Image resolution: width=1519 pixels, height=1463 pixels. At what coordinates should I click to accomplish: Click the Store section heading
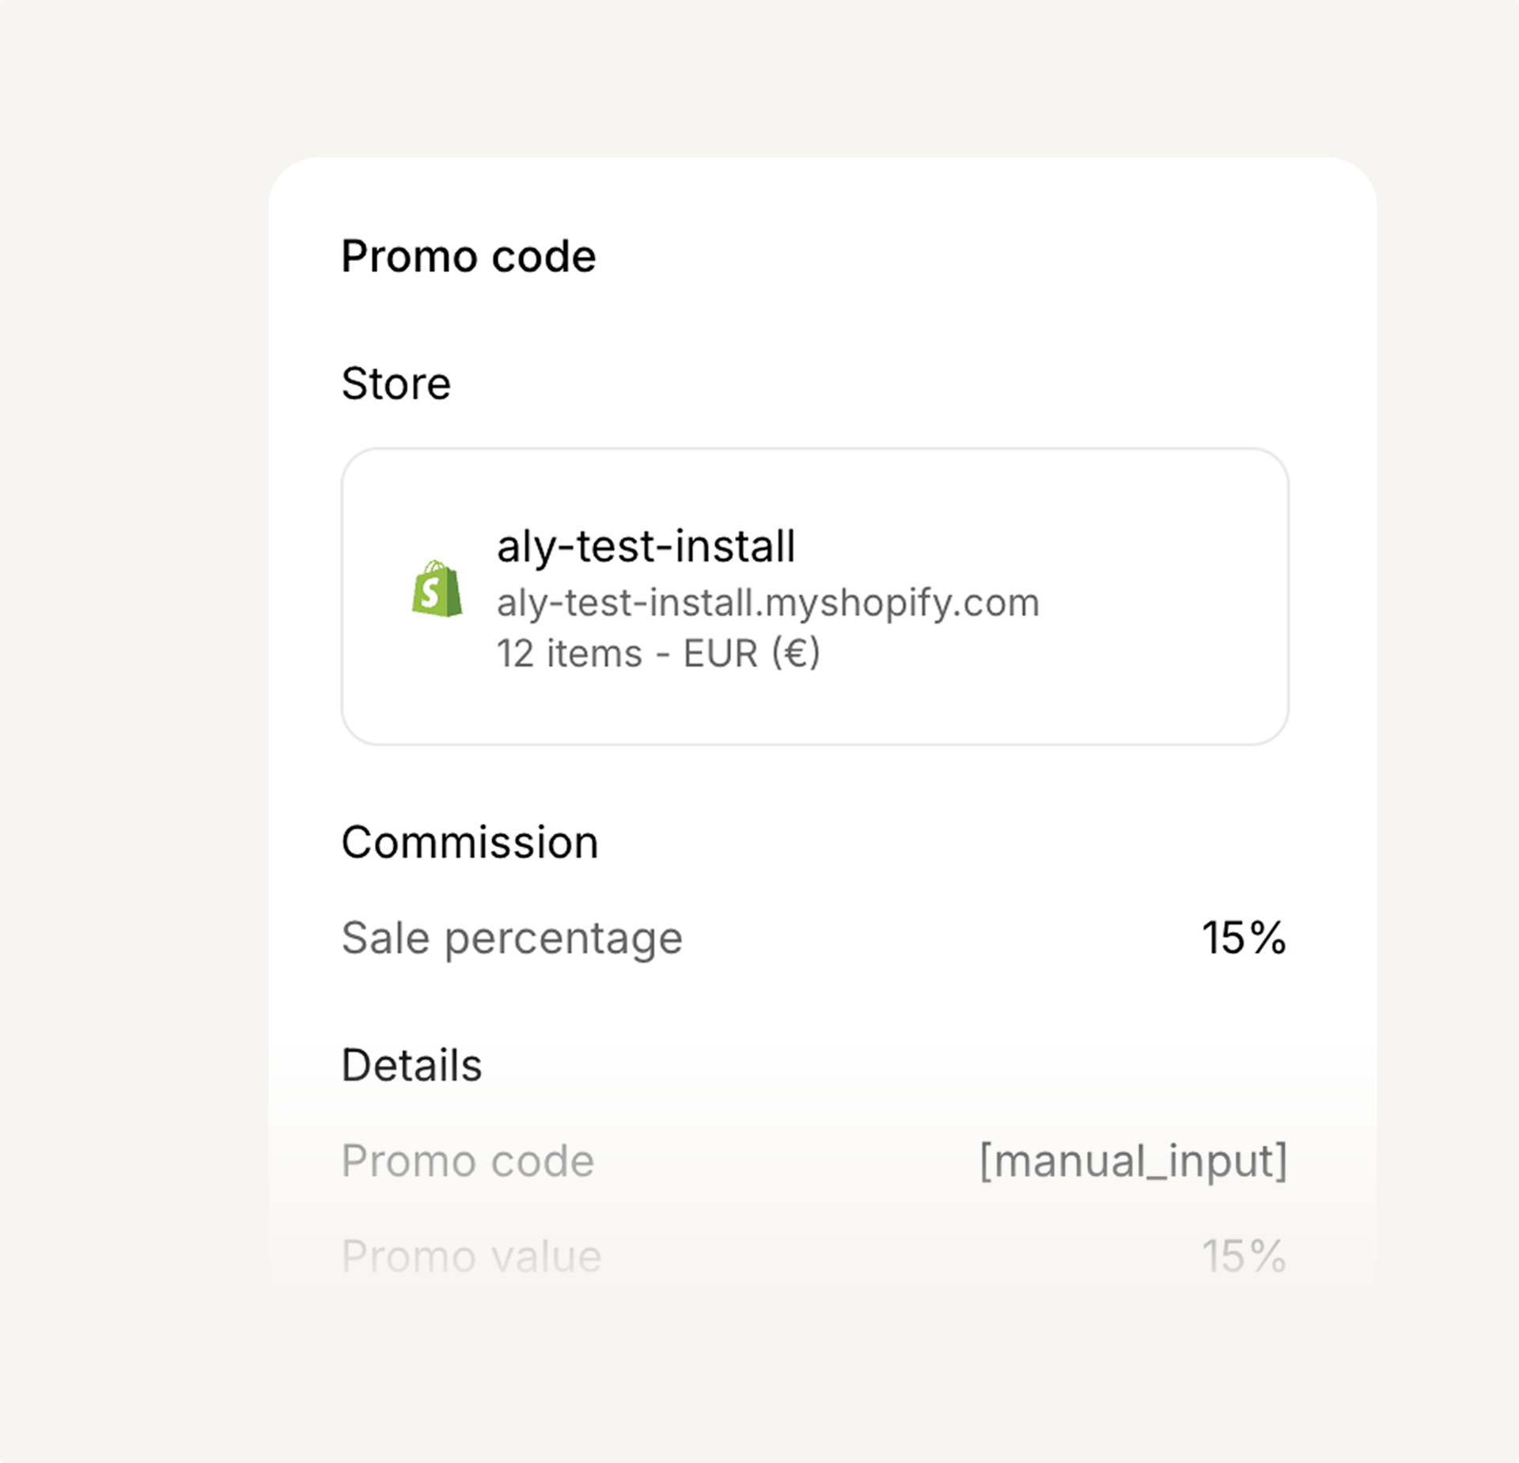coord(396,384)
